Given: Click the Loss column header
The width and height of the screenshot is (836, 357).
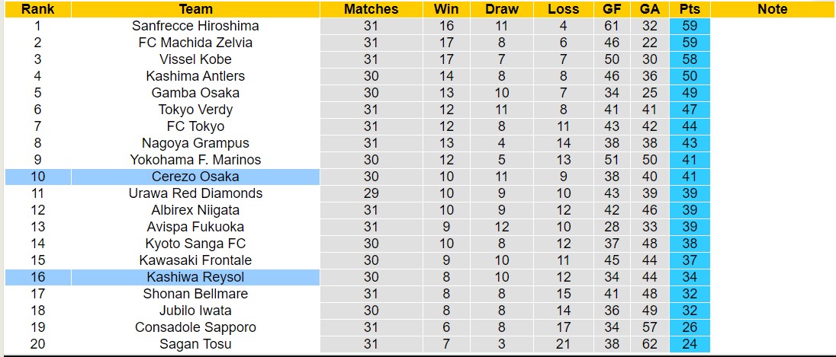Looking at the screenshot, I should [563, 9].
